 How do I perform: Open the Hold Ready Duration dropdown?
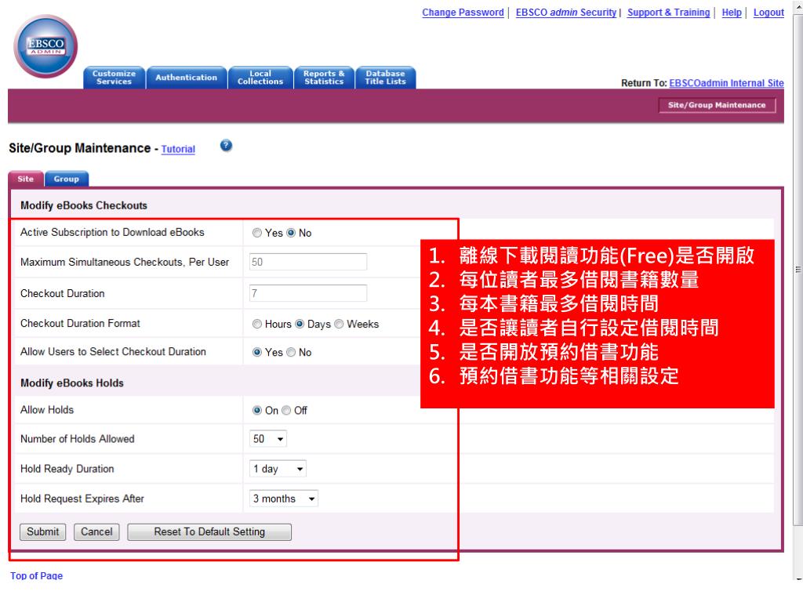[x=278, y=469]
